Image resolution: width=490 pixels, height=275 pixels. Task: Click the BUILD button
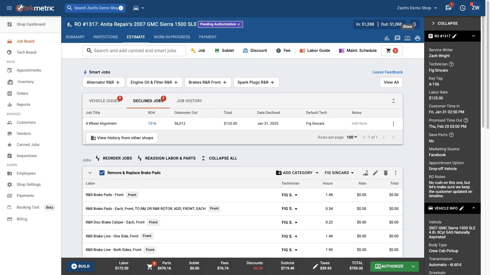coord(80,266)
